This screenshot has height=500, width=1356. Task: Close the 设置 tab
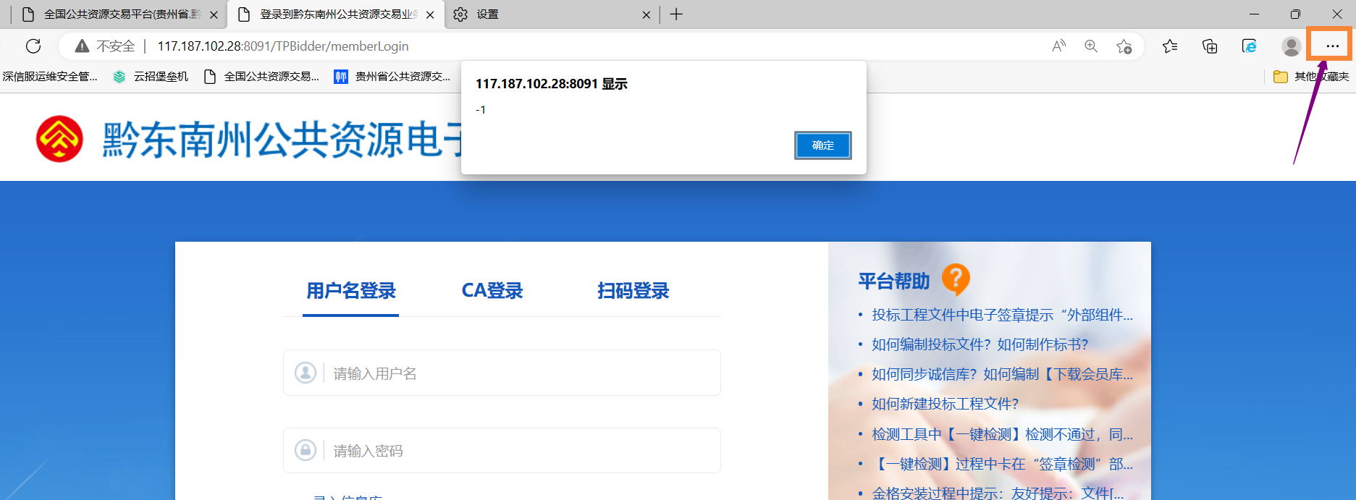pyautogui.click(x=647, y=14)
